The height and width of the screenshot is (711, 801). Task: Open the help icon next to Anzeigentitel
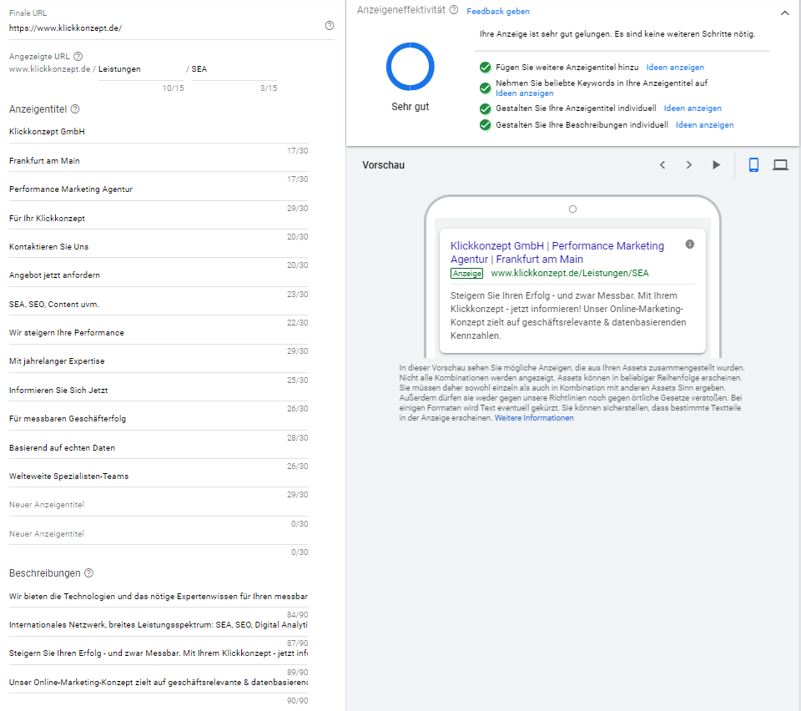[75, 108]
